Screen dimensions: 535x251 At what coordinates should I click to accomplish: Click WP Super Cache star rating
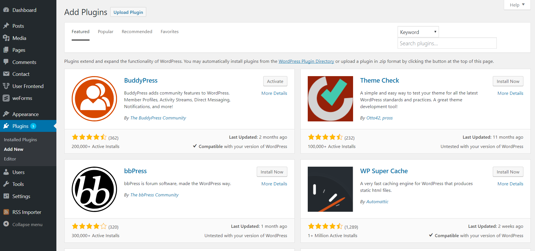click(325, 226)
